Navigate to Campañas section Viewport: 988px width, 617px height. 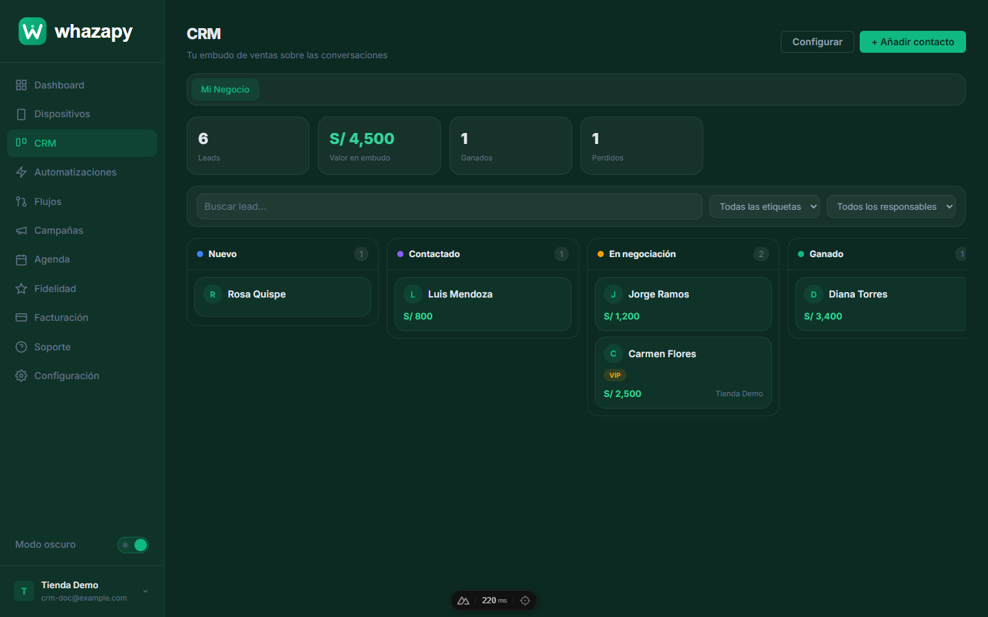(82, 230)
